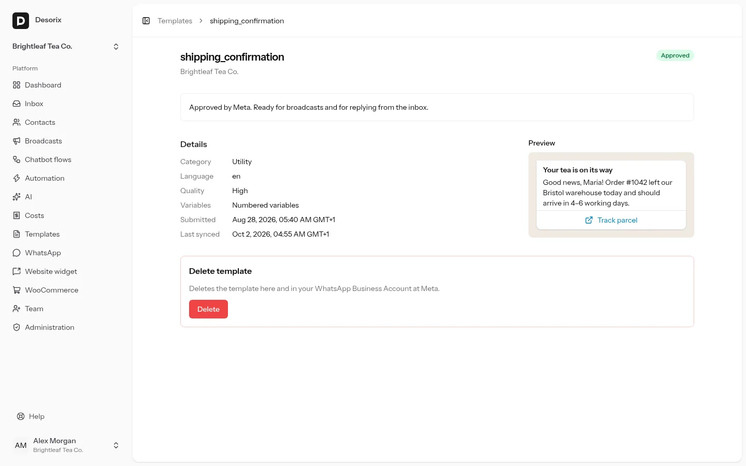Click the red Delete button
Image resolution: width=746 pixels, height=466 pixels.
(x=208, y=309)
